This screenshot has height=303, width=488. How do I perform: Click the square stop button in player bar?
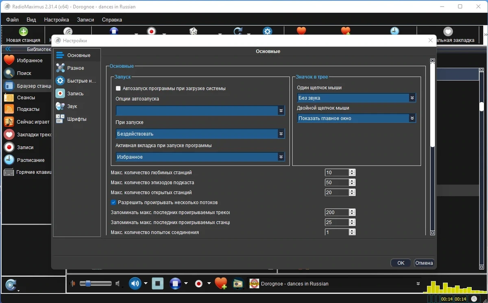(x=158, y=283)
